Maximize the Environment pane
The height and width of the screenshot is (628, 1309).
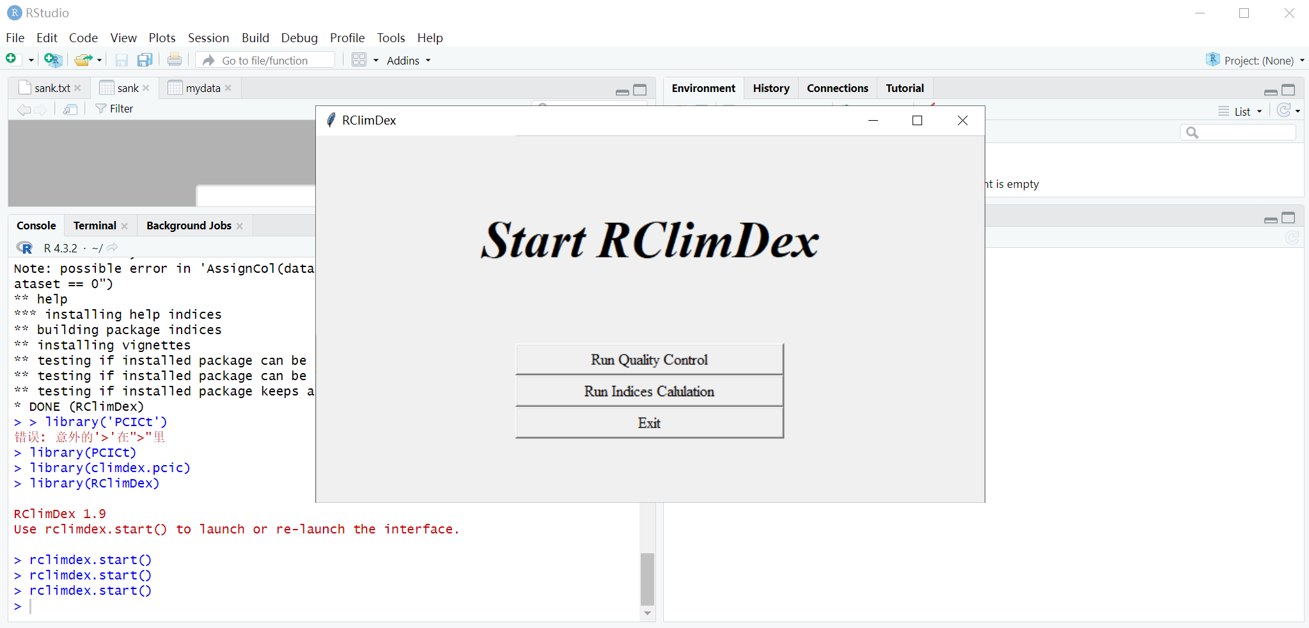coord(1289,90)
